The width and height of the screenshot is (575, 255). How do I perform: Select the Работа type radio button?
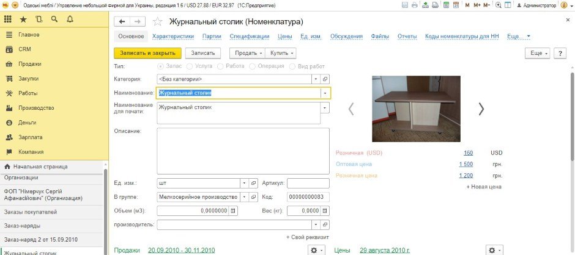[220, 66]
